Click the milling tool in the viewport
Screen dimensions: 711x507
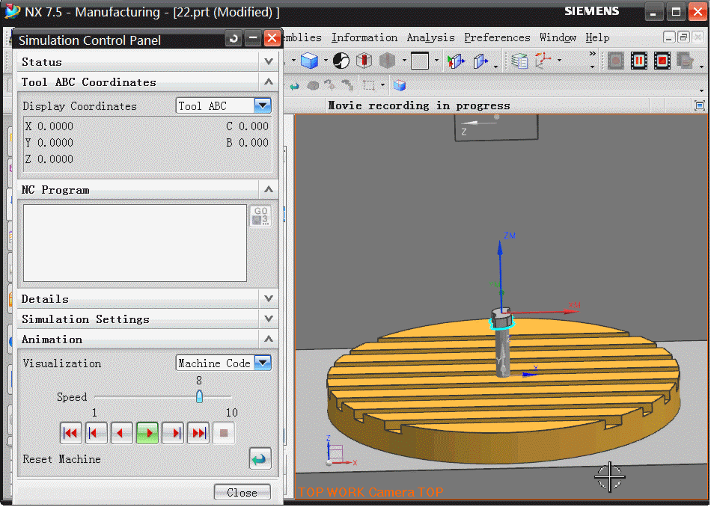[x=501, y=342]
